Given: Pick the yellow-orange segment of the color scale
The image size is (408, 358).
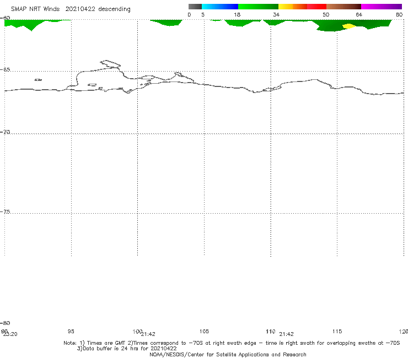Looking at the screenshot, I should tap(293, 7).
